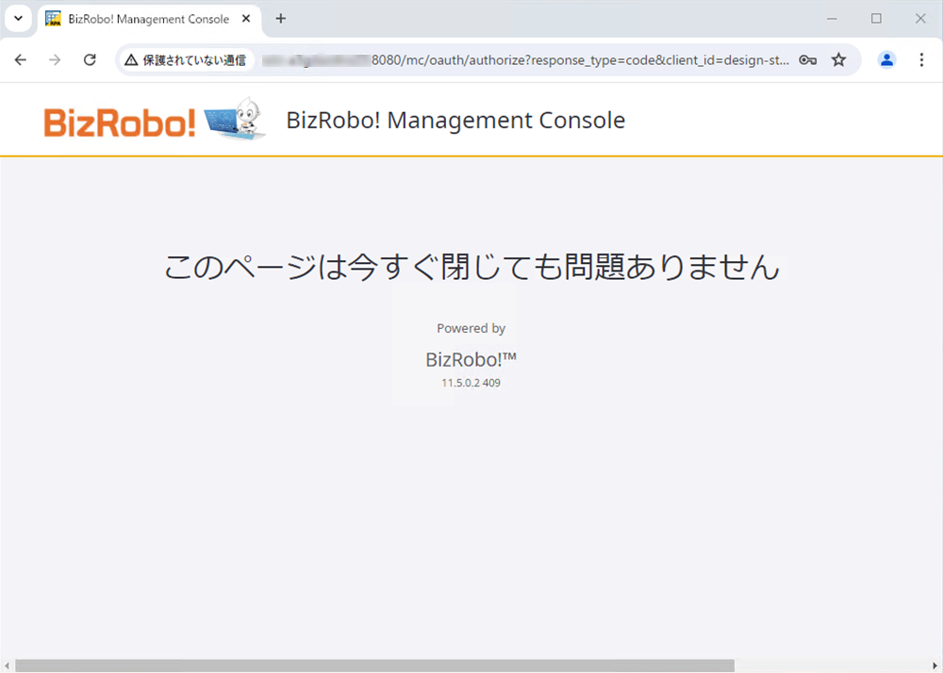Image resolution: width=943 pixels, height=673 pixels.
Task: Click the 保護されていない通信 security warning
Action: coord(185,60)
